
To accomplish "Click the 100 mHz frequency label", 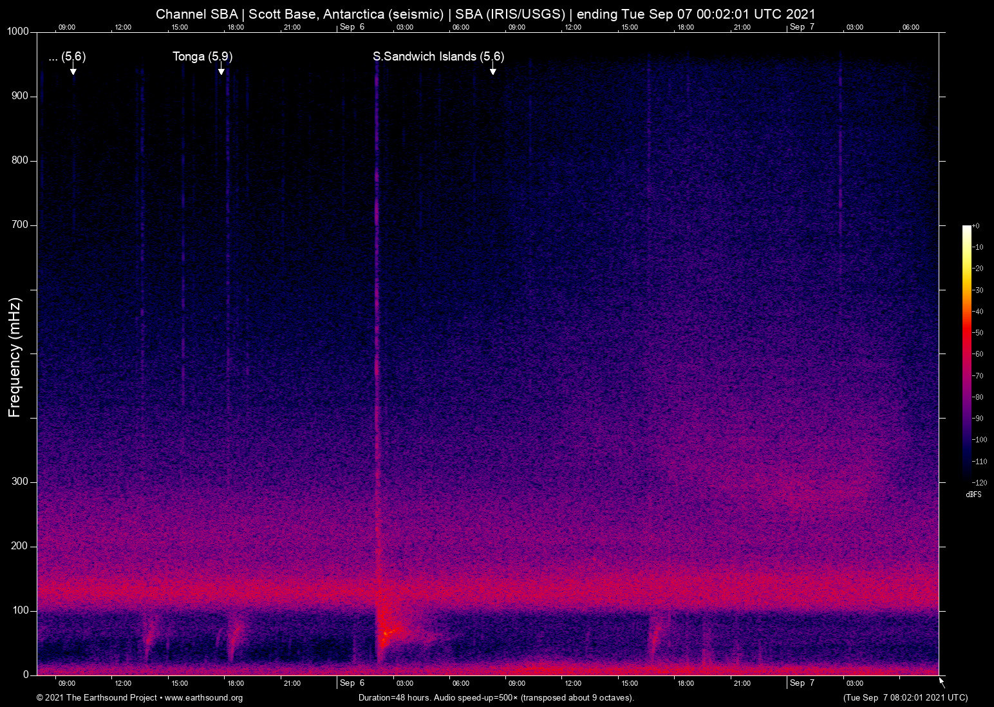I will [x=22, y=609].
